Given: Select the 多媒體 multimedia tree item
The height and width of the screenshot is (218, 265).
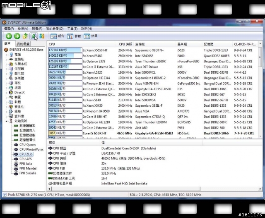Looking at the screenshot, I should tap(17, 78).
